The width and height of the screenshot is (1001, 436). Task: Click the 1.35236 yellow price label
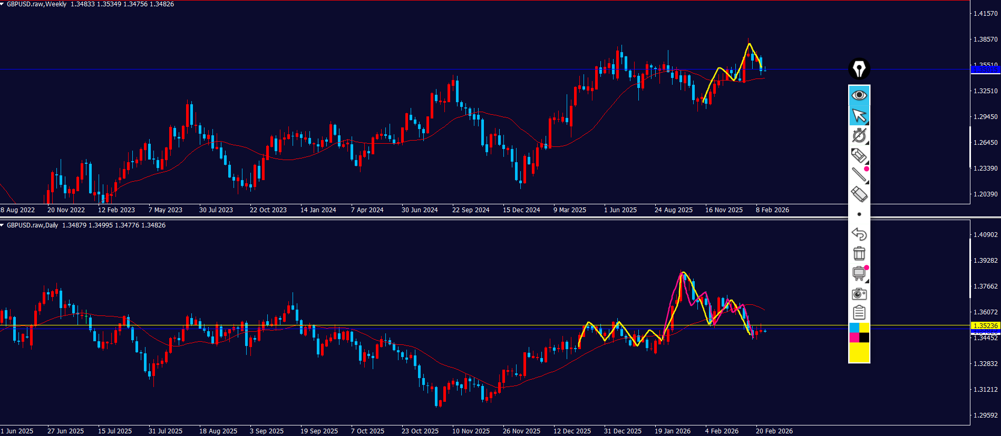[985, 326]
